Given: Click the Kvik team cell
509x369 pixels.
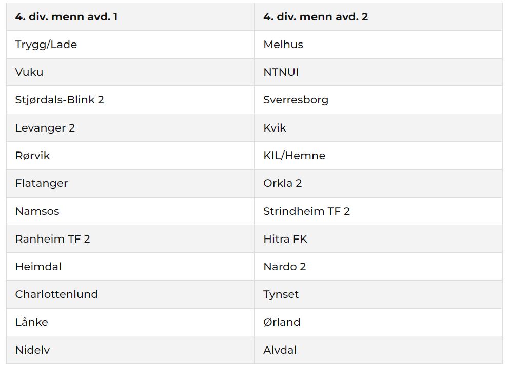Looking at the screenshot, I should (x=275, y=128).
